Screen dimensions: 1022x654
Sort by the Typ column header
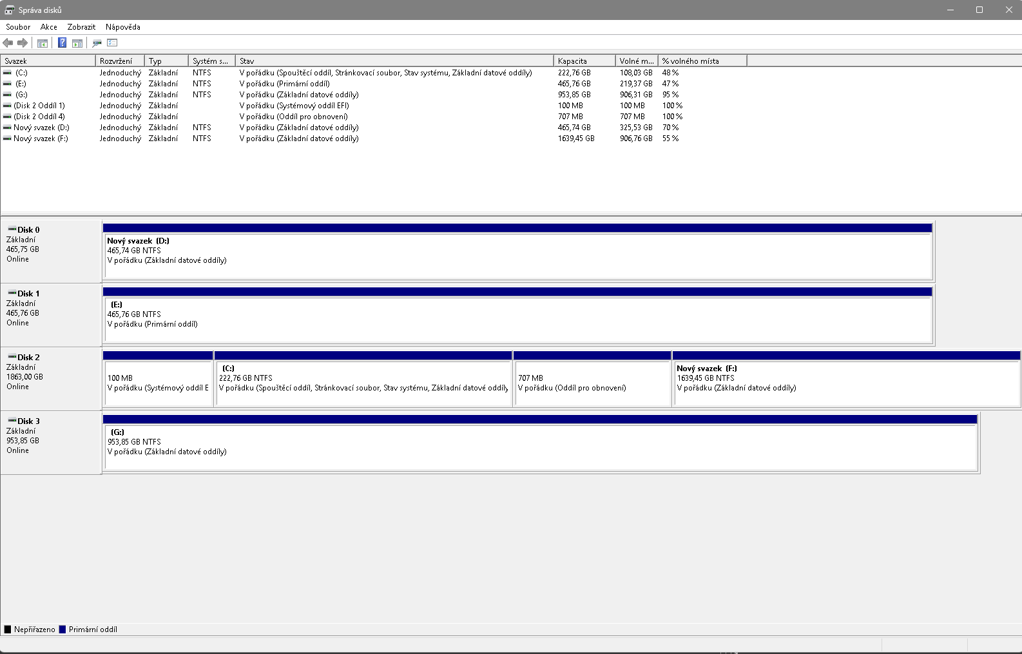pyautogui.click(x=166, y=61)
